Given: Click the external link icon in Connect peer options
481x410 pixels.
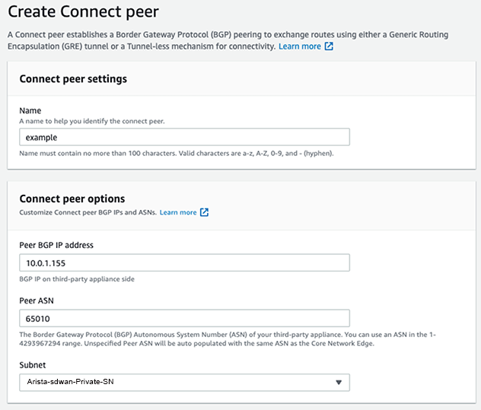Looking at the screenshot, I should pyautogui.click(x=204, y=212).
